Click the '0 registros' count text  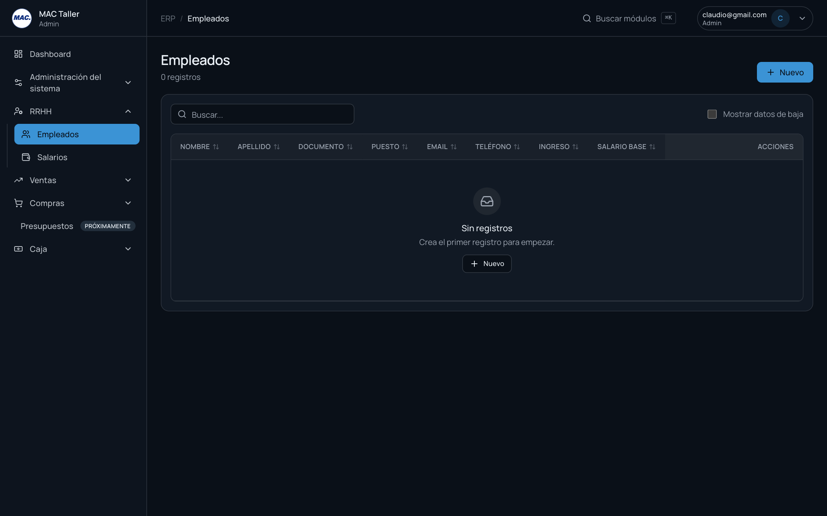[181, 77]
